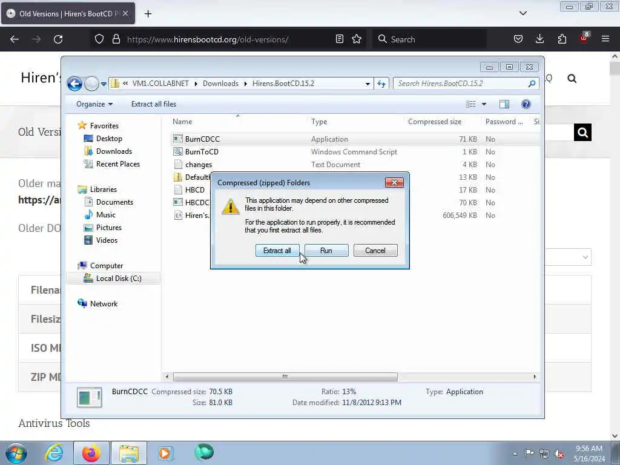Click VM1.COLLABNET in address breadcrumb
This screenshot has height=465, width=620.
[160, 84]
